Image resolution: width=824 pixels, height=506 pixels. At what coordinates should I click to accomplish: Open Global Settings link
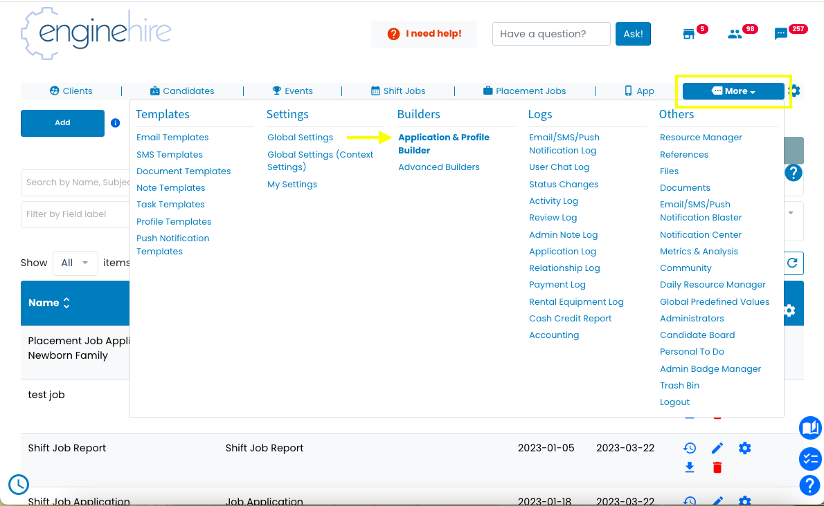(300, 138)
